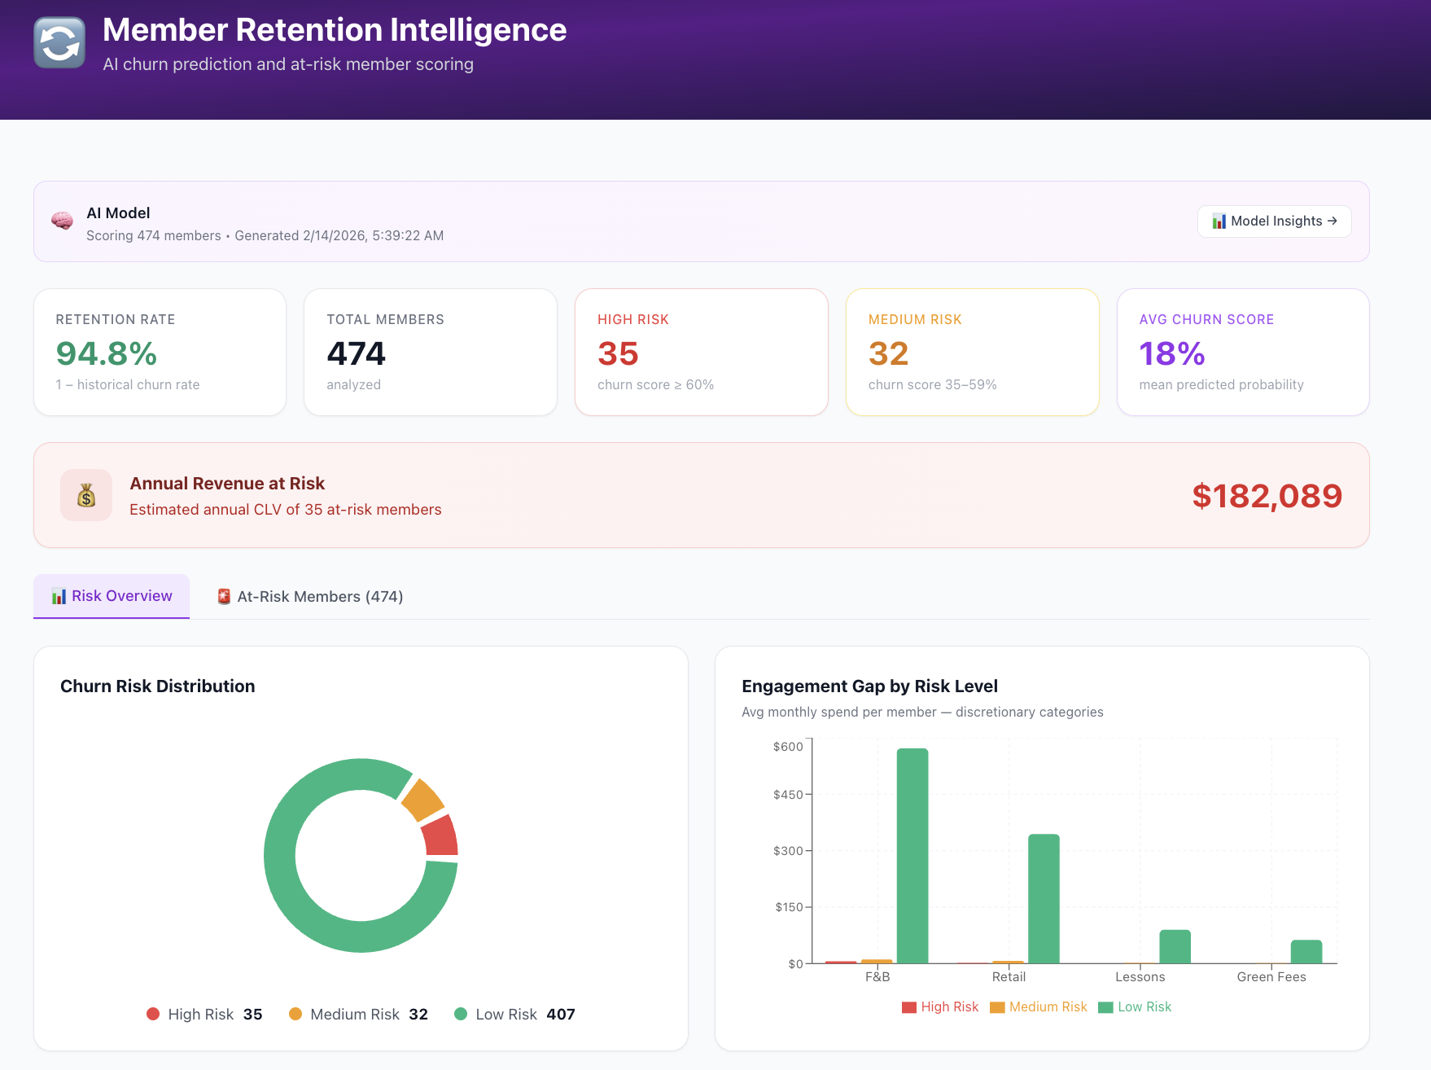The width and height of the screenshot is (1431, 1070).
Task: Click the green Low Risk dot in donut legend
Action: tap(462, 1014)
